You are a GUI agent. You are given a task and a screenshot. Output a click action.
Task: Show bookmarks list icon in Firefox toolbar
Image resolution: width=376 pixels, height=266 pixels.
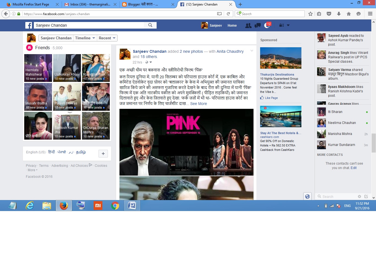[x=319, y=14]
